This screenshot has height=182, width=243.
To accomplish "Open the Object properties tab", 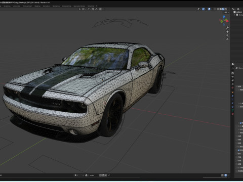I will [232, 93].
